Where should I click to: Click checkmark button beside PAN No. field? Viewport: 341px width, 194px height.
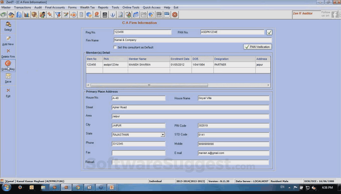269,32
